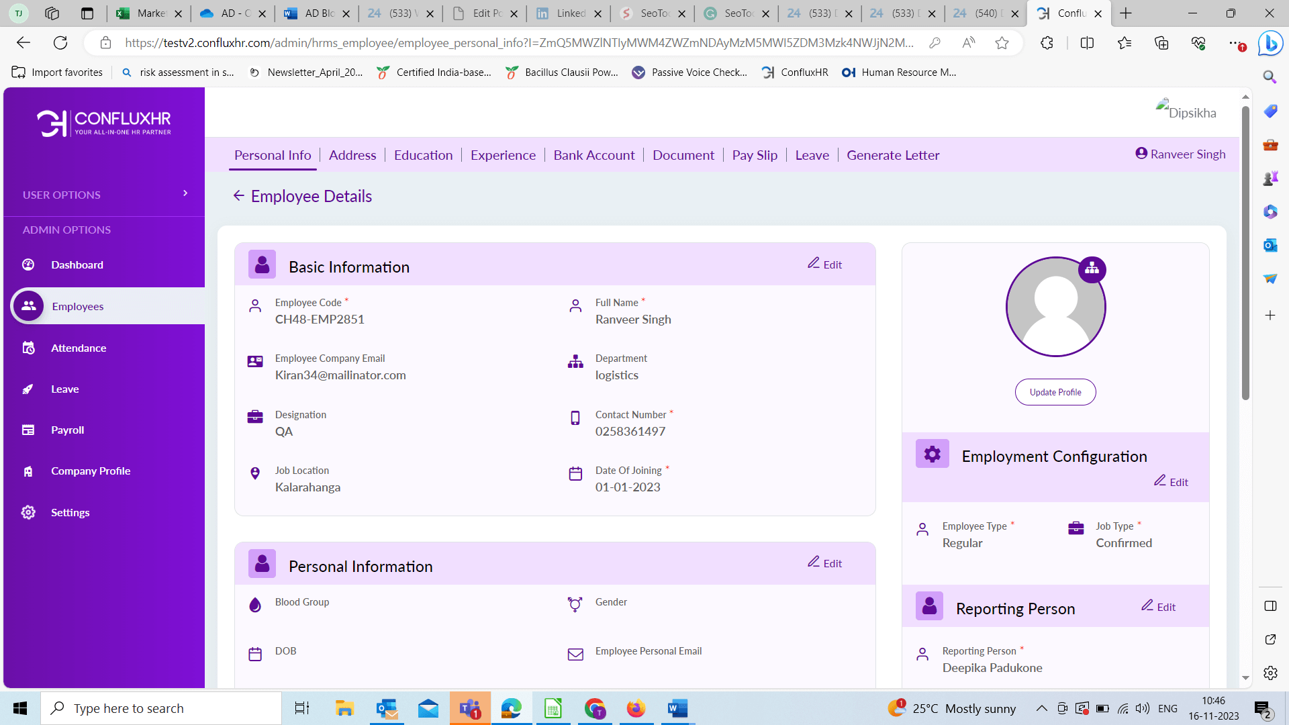Click the photo upload icon on profile picture
Viewport: 1289px width, 725px height.
1092,269
